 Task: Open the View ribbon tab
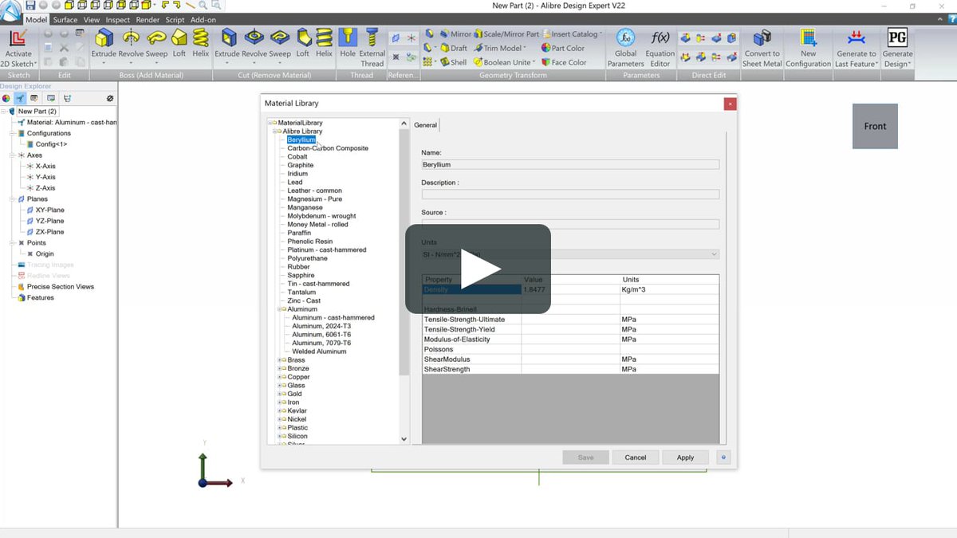[x=92, y=20]
